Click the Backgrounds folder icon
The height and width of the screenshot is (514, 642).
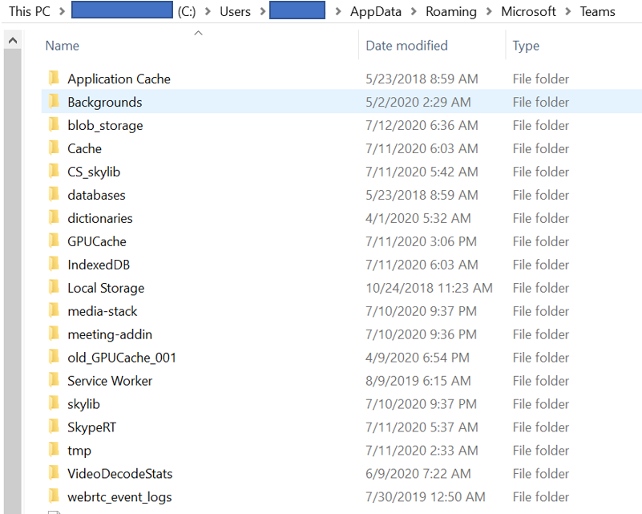coord(54,101)
